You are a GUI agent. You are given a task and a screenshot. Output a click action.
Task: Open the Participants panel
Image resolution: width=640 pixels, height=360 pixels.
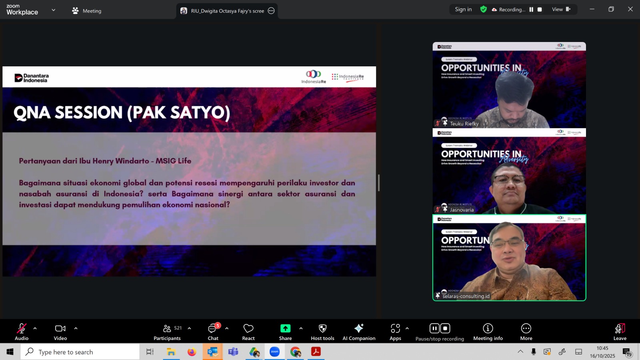[167, 332]
